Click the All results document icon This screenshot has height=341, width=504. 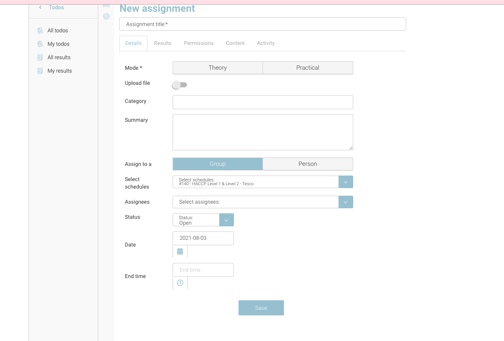coord(40,58)
